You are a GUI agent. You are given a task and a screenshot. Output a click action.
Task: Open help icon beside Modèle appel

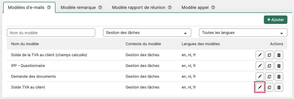click(x=213, y=7)
